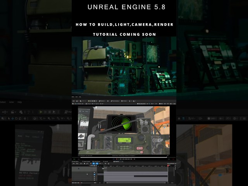Viewport: 248px width, 186px height.
Task: Open the Pixel Streaming dropdown
Action: (x=115, y=101)
